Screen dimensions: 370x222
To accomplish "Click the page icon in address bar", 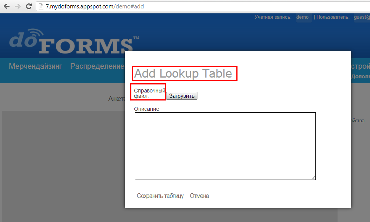I will pyautogui.click(x=41, y=6).
